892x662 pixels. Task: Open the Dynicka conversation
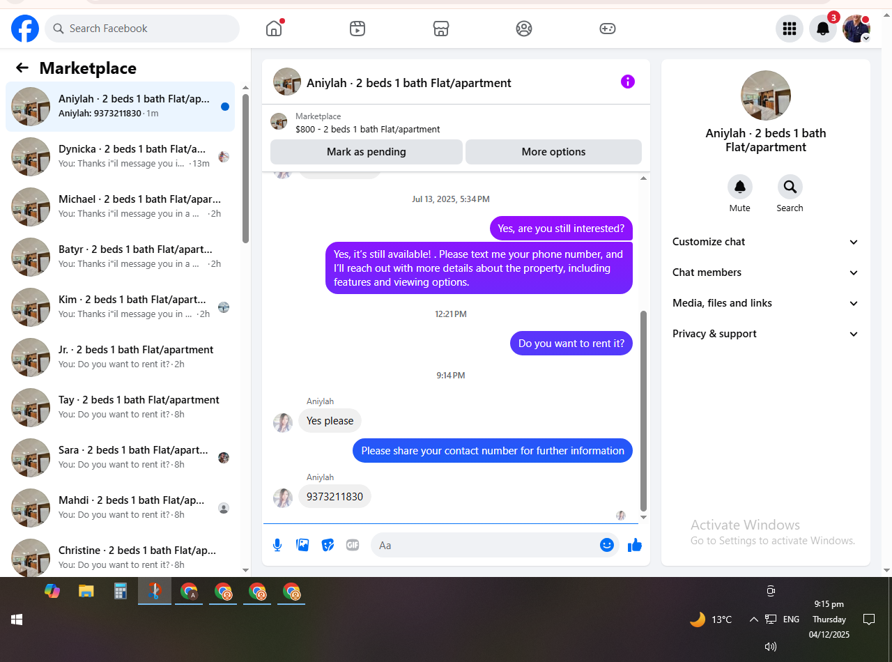[x=121, y=157]
